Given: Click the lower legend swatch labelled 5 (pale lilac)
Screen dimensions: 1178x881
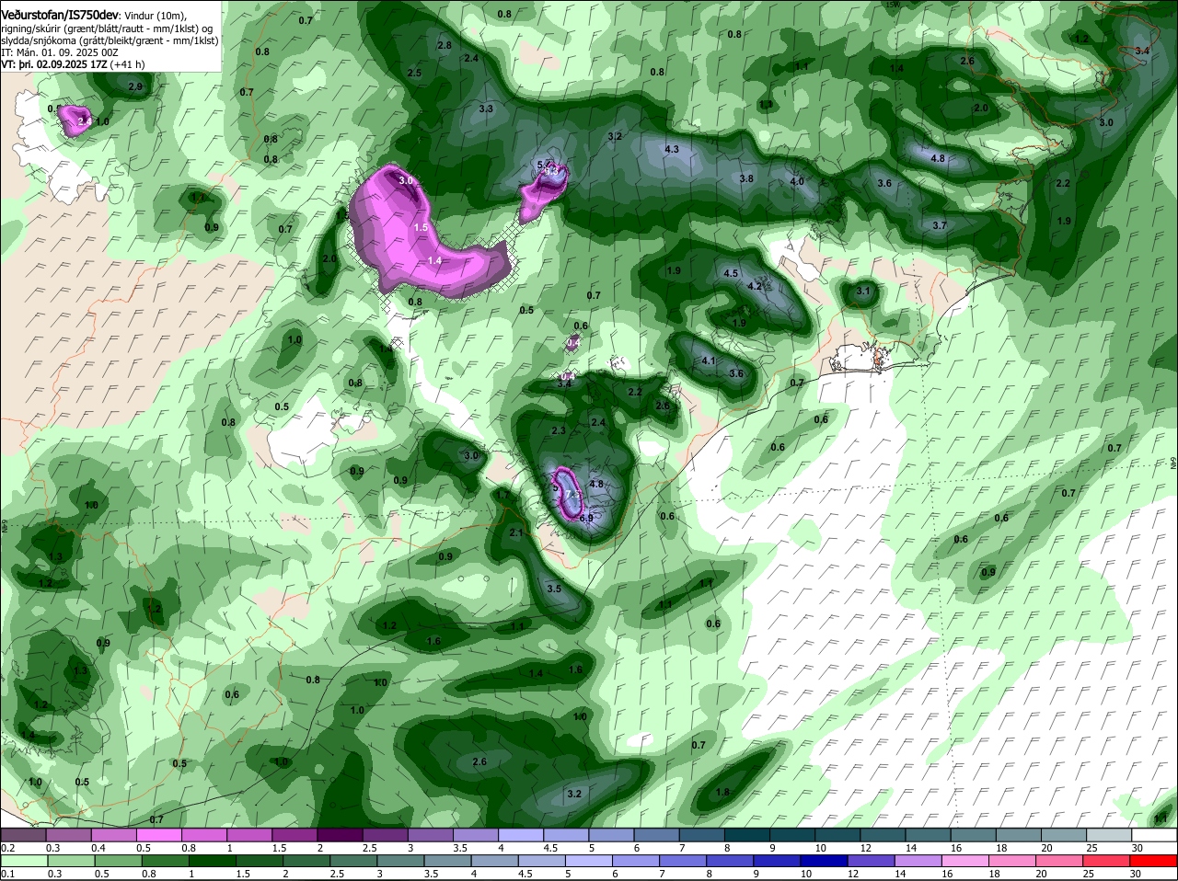Looking at the screenshot, I should pyautogui.click(x=588, y=861).
